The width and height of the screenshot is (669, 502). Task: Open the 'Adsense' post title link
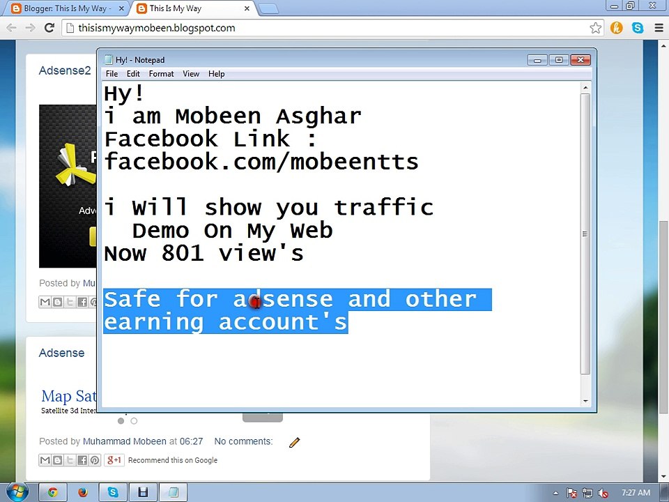coord(62,353)
